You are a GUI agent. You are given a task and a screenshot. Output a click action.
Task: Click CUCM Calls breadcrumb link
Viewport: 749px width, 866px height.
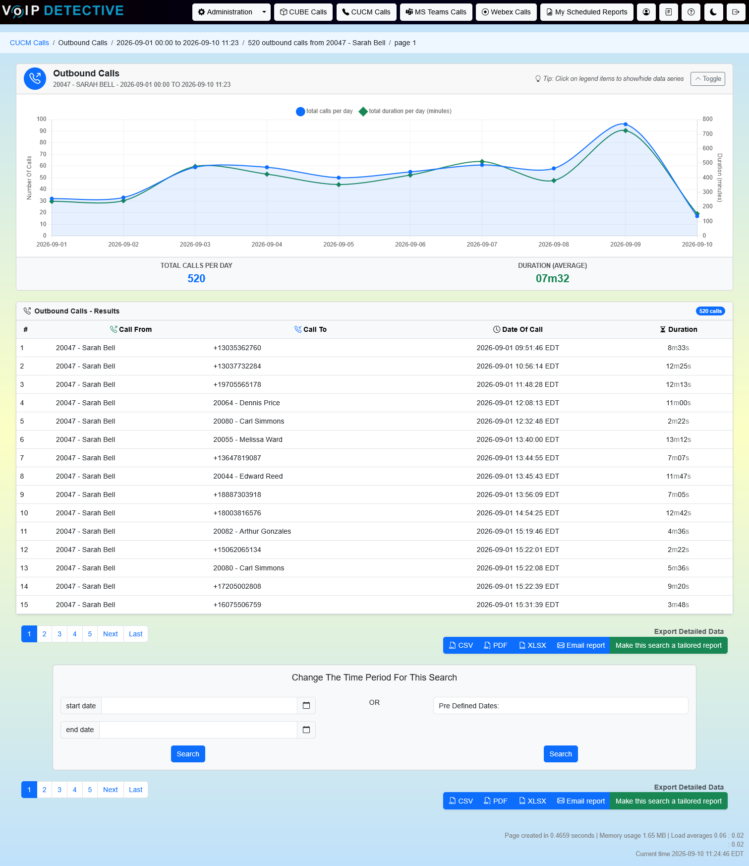(x=29, y=43)
